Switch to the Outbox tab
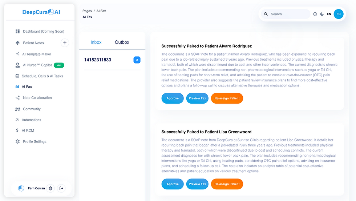The height and width of the screenshot is (201, 356). pos(122,42)
